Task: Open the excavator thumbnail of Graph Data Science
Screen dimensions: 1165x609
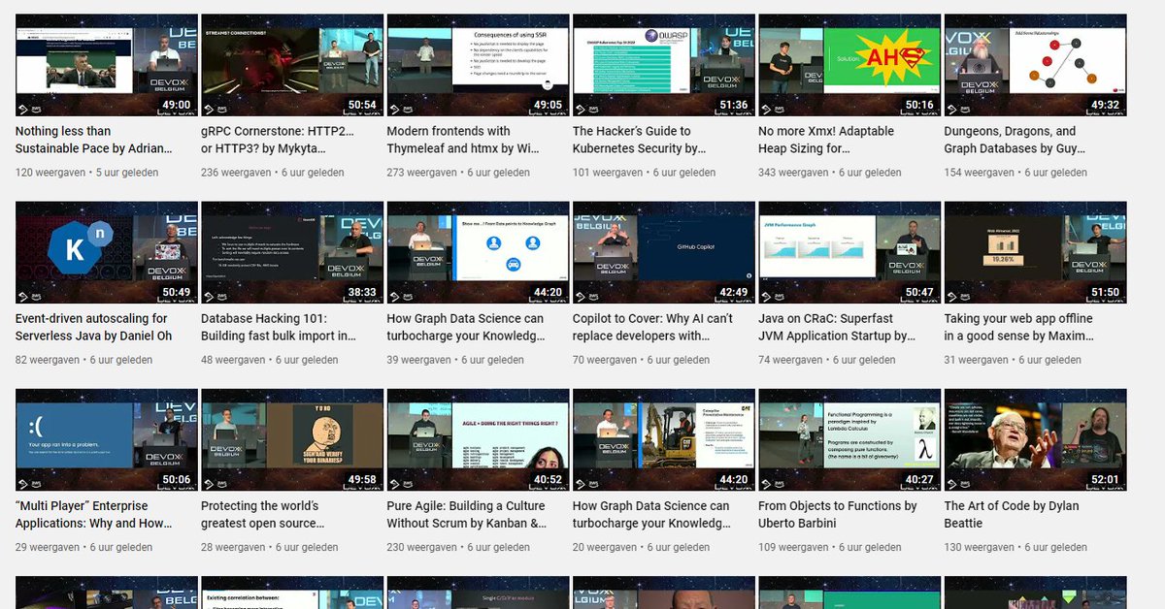Action: pos(663,440)
